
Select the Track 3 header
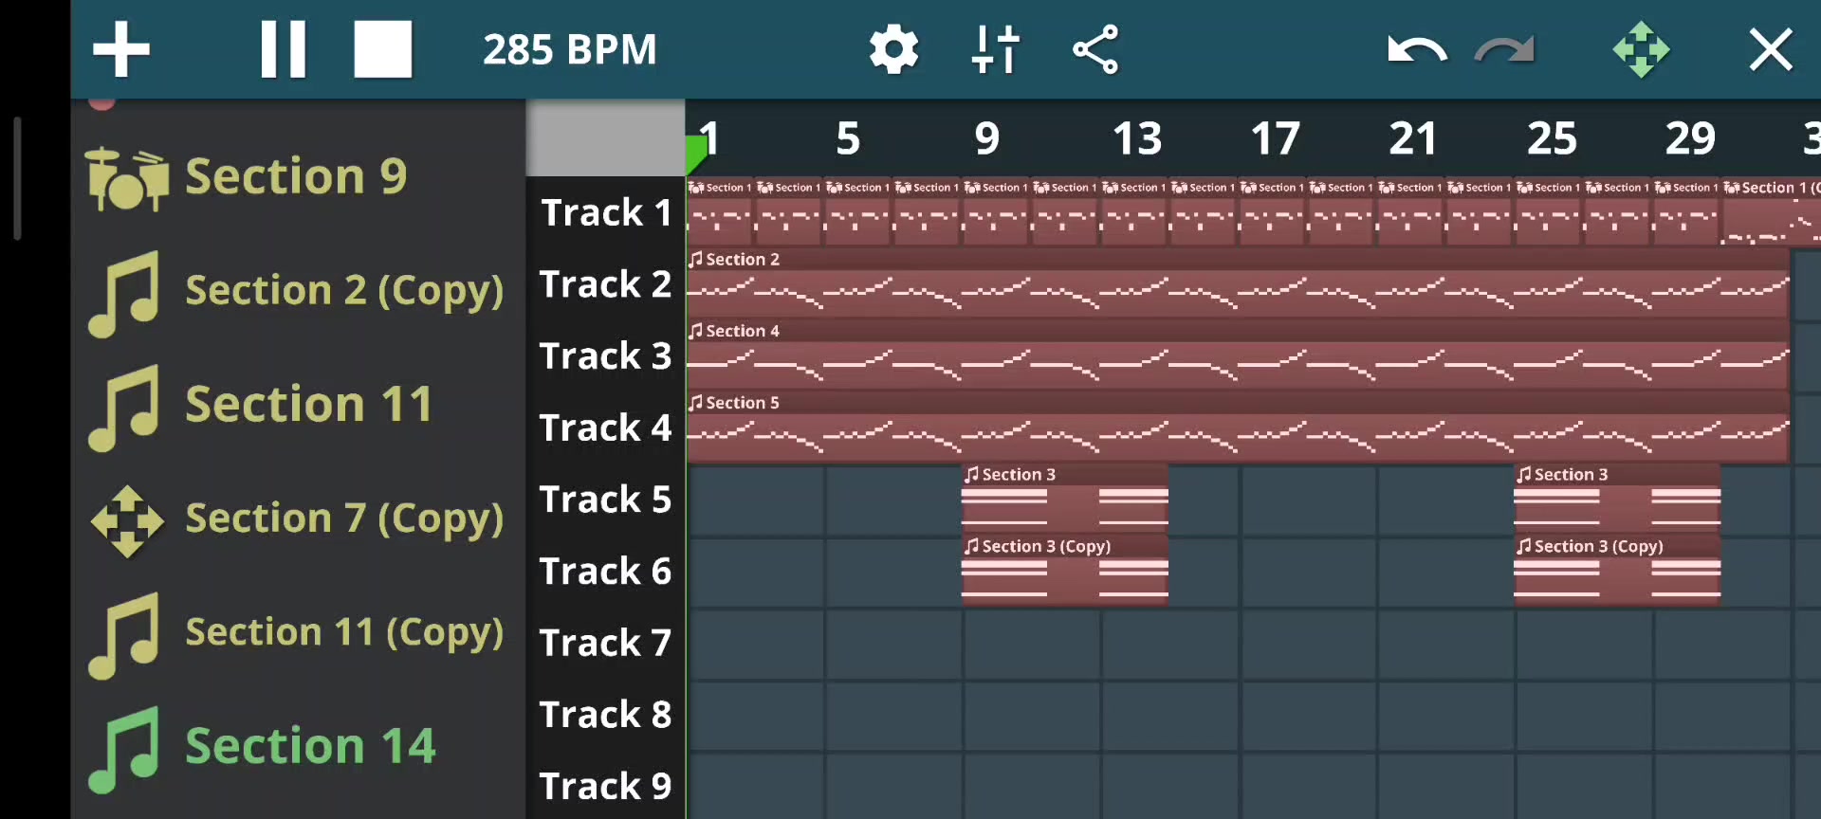pos(606,356)
